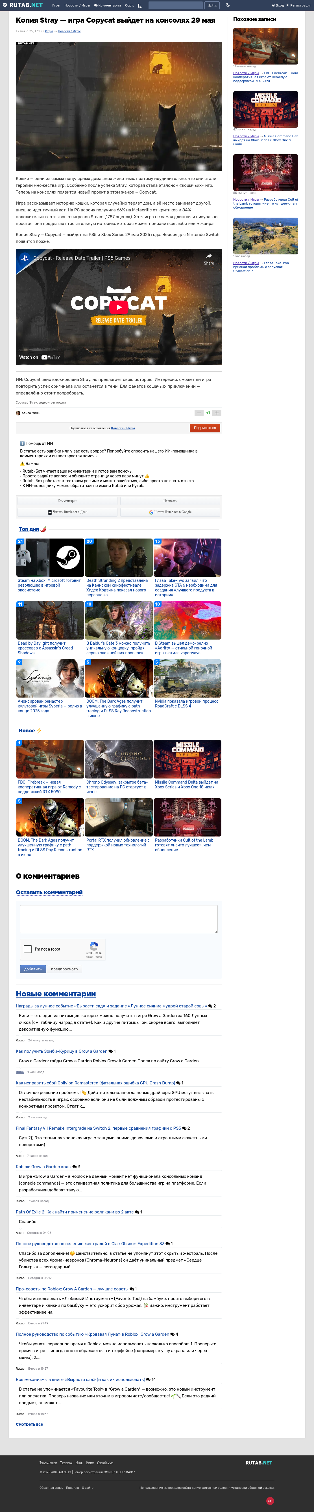Open Оставить комментарий link
This screenshot has height=1512, width=314.
pyautogui.click(x=49, y=892)
